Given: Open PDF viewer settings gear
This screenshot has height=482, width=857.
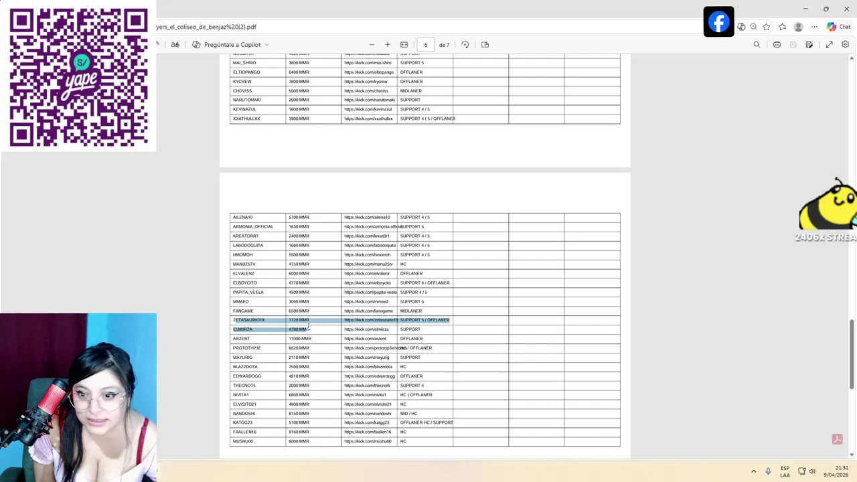Looking at the screenshot, I should click(x=846, y=45).
